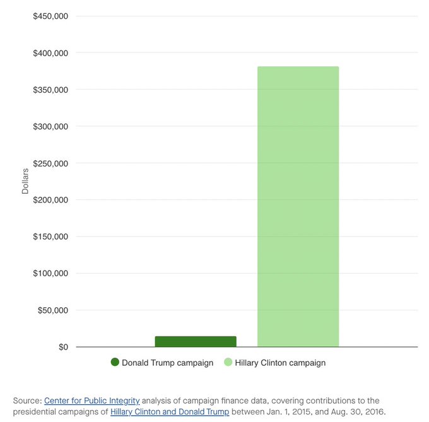This screenshot has height=422, width=429.
Task: Click the dark green Donald Trump legend dot
Action: 115,362
